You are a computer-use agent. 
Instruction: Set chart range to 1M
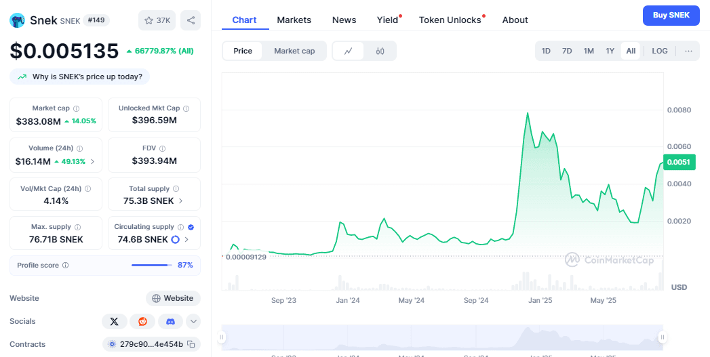589,51
